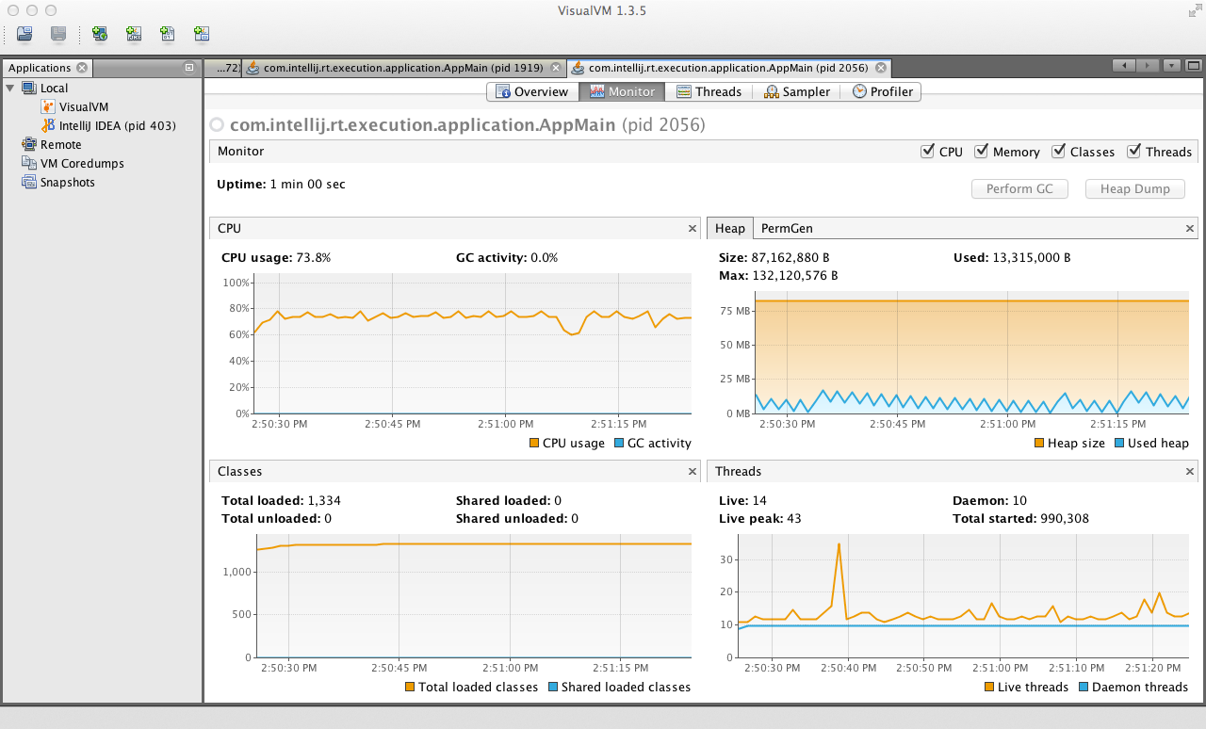Click the CPU usage legend swatch
This screenshot has width=1206, height=729.
[534, 443]
